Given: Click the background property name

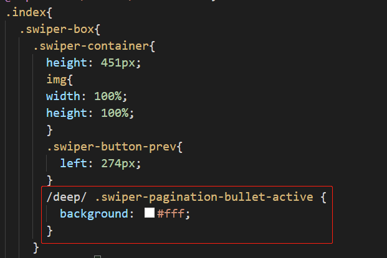Looking at the screenshot, I should tap(94, 214).
